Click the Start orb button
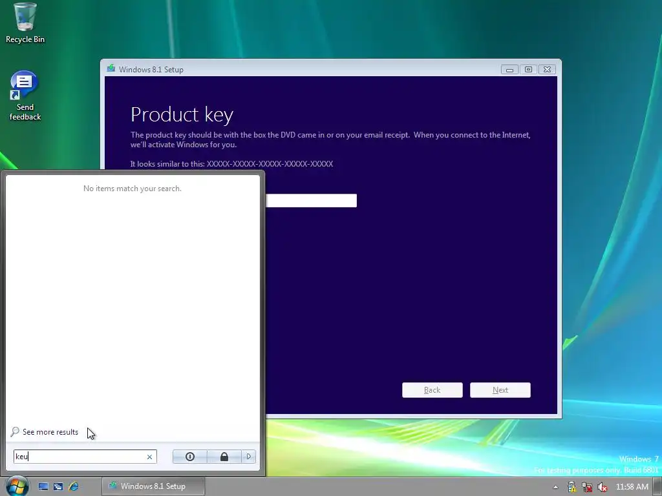Viewport: 662px width, 496px height. pos(17,486)
